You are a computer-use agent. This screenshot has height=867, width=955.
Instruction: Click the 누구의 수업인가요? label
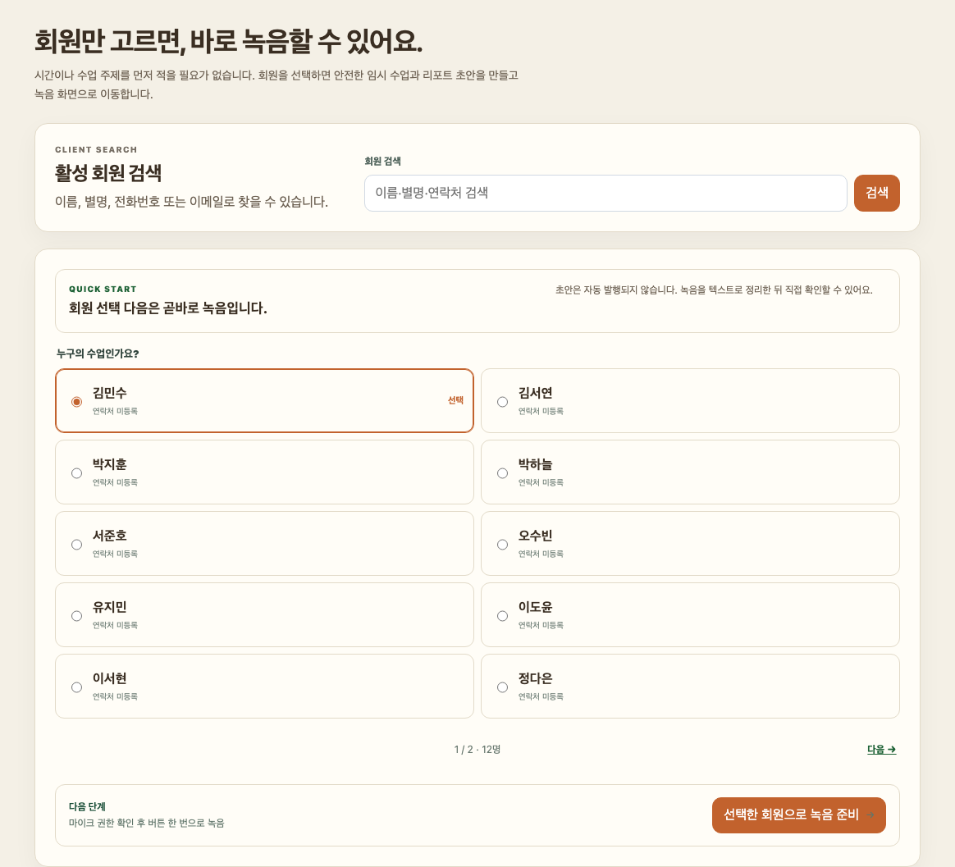click(98, 354)
